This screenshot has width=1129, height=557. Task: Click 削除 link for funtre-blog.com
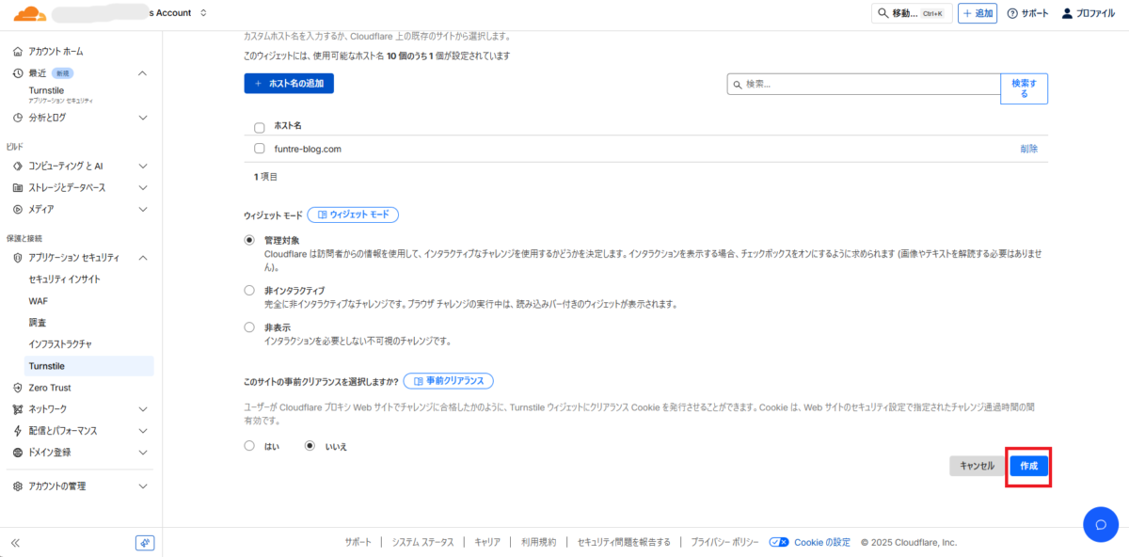(1029, 149)
